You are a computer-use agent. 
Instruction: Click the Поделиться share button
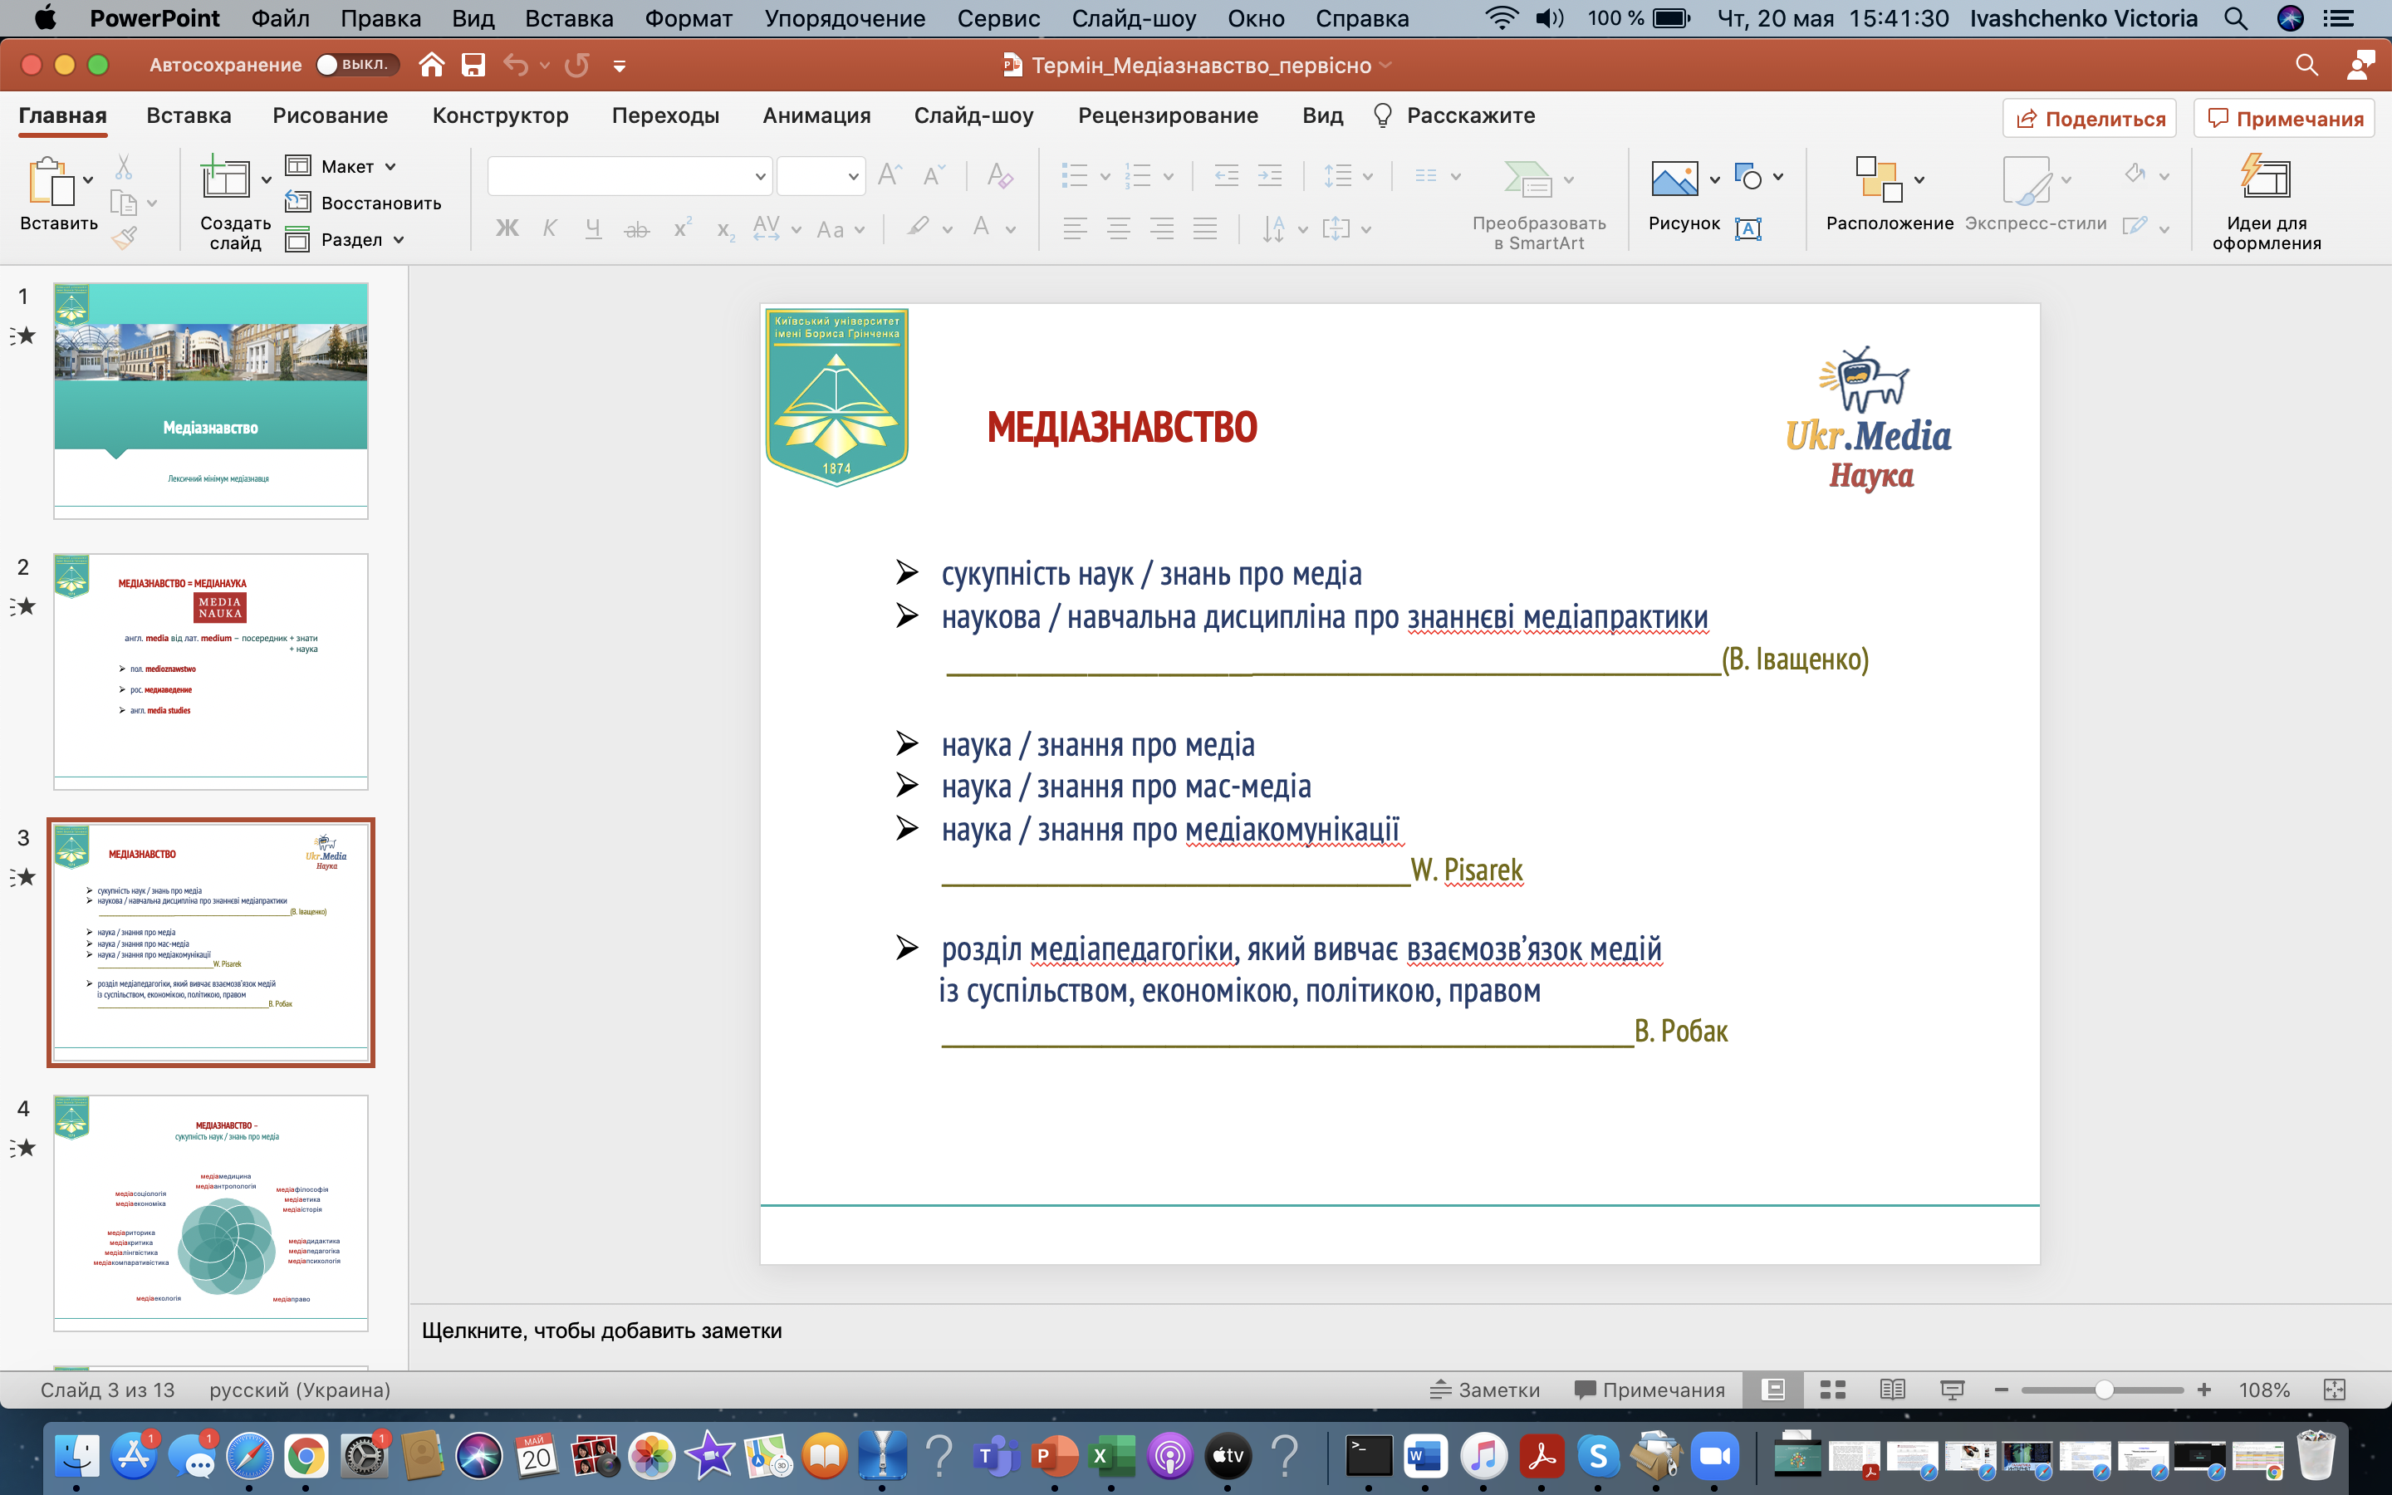[x=2090, y=119]
